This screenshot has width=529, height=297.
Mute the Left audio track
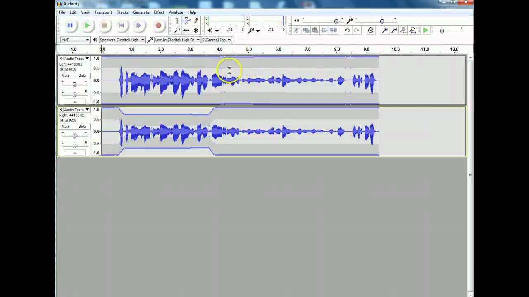[66, 75]
